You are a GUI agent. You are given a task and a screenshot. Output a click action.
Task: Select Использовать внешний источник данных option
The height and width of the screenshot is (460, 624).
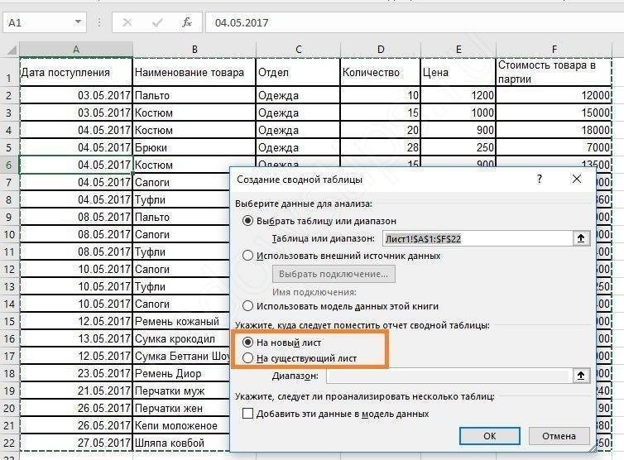click(x=248, y=256)
